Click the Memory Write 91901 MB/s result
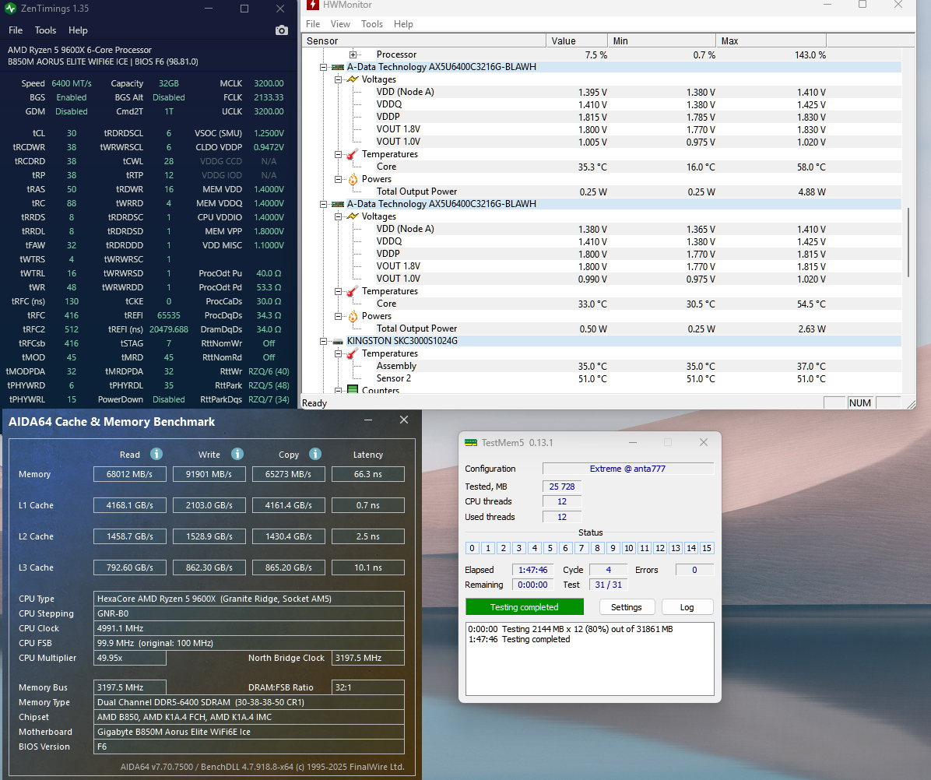931x780 pixels. 209,474
